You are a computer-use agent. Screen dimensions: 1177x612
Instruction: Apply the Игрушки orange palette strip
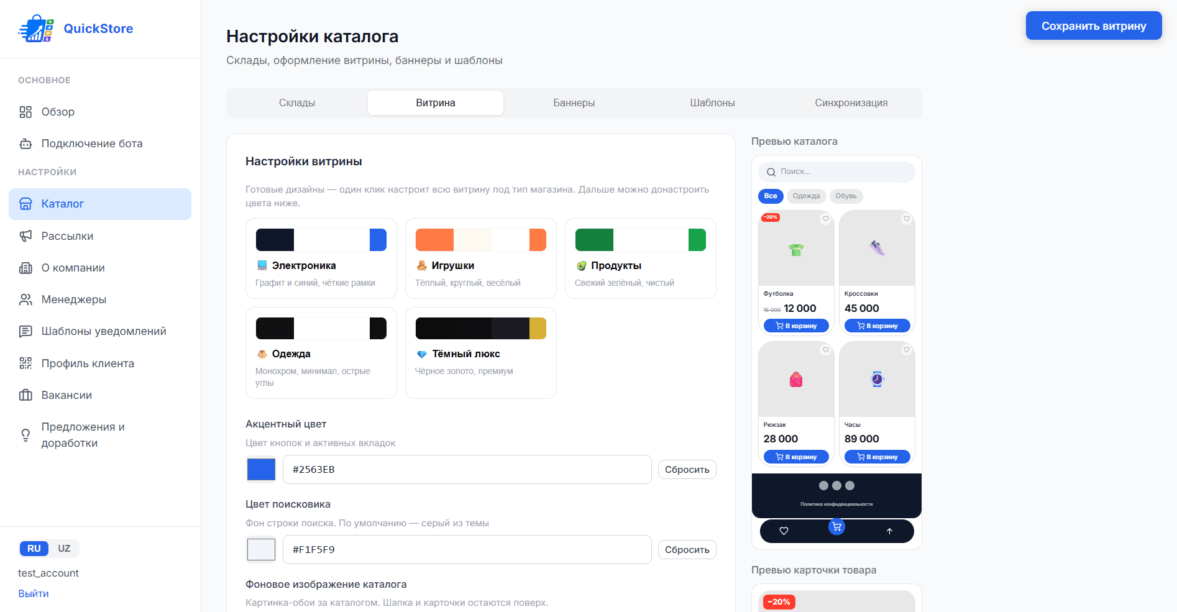click(481, 240)
